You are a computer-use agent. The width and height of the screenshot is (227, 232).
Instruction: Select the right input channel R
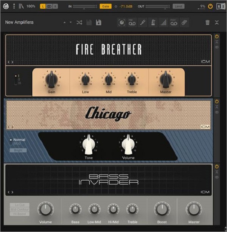point(55,6)
